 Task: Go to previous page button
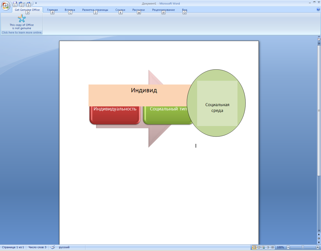pos(319,234)
